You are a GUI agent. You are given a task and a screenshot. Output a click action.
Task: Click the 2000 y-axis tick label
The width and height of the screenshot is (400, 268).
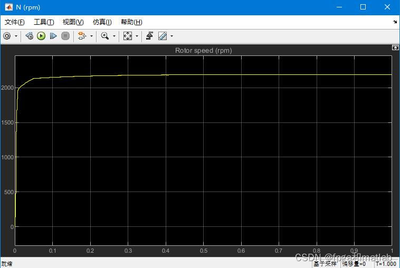(7, 88)
